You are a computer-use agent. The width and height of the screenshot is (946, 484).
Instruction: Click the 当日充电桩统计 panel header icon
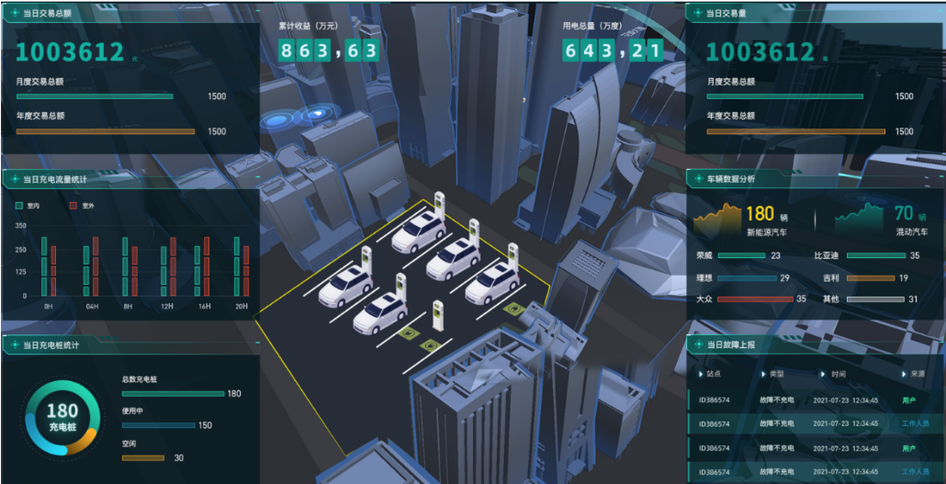13,346
